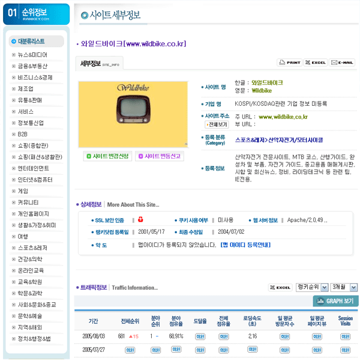Viewport: 360px width, 360px height.
Task: Open 엔터테인먼트 category
Action: [33, 168]
